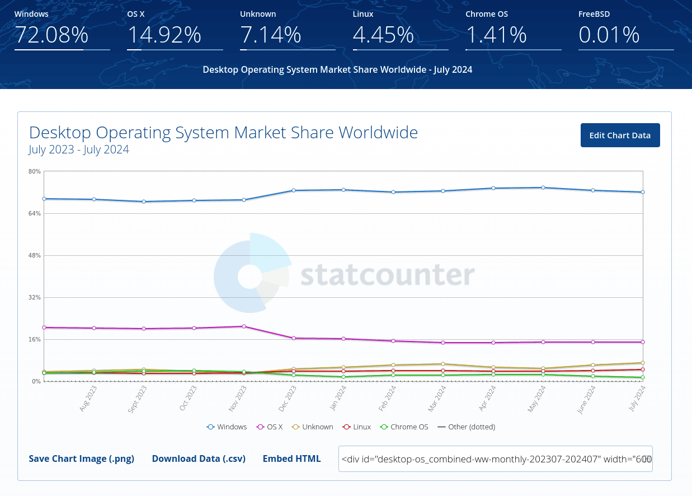Click Windows data point for May 2024
692x496 pixels.
543,188
